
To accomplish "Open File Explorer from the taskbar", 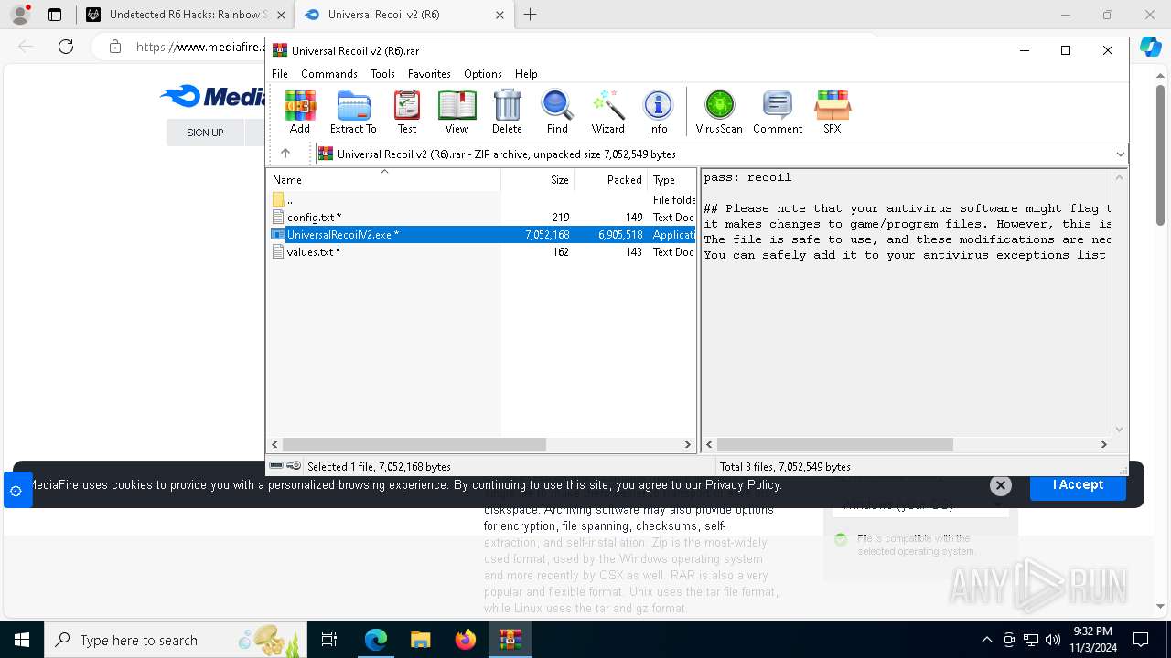I will 421,640.
